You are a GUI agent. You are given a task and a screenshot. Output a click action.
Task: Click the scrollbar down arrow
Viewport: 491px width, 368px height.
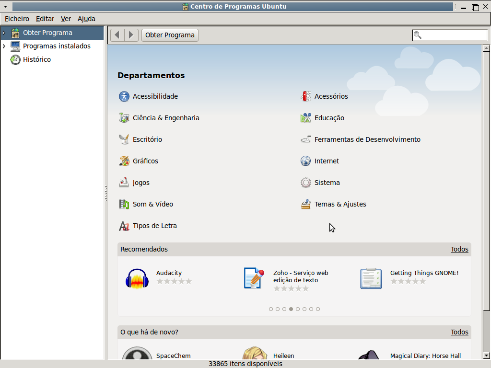tap(486, 356)
